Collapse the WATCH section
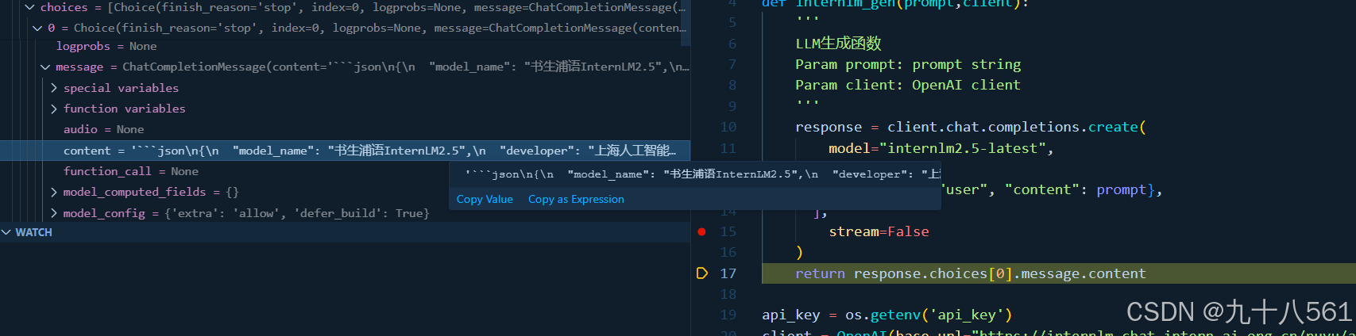This screenshot has height=336, width=1356. [6, 232]
